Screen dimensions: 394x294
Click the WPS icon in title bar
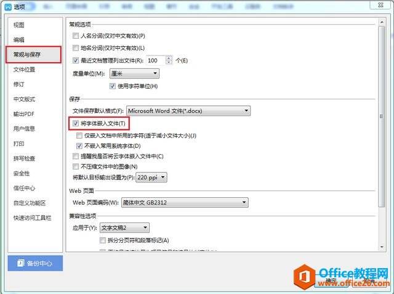tap(8, 7)
